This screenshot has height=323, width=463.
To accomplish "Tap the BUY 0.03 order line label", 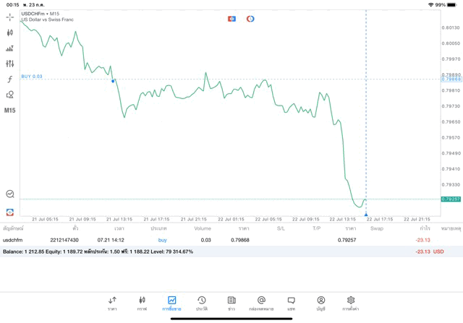I will (x=32, y=77).
